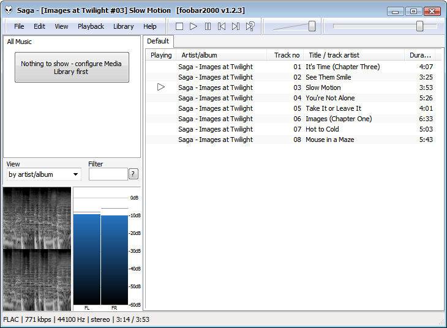Viewport: 447px width, 328px height.
Task: Select track 'Images (Chapter One)'
Action: 291,119
